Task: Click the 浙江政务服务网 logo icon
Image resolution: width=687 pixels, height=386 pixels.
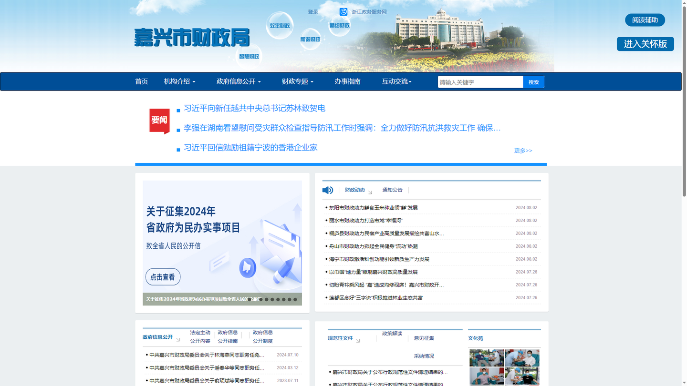Action: click(x=343, y=12)
